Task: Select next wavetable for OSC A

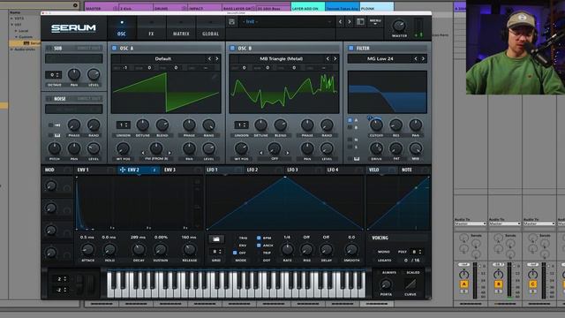Action: 217,58
